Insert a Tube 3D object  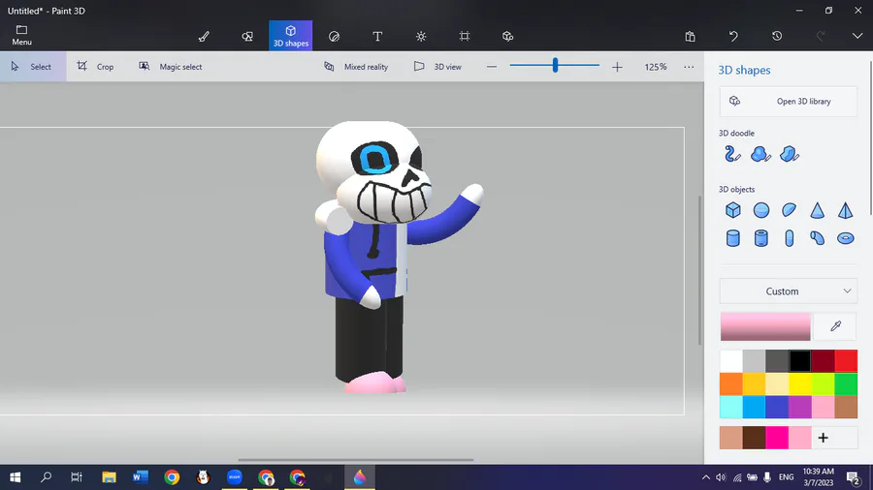(x=761, y=238)
